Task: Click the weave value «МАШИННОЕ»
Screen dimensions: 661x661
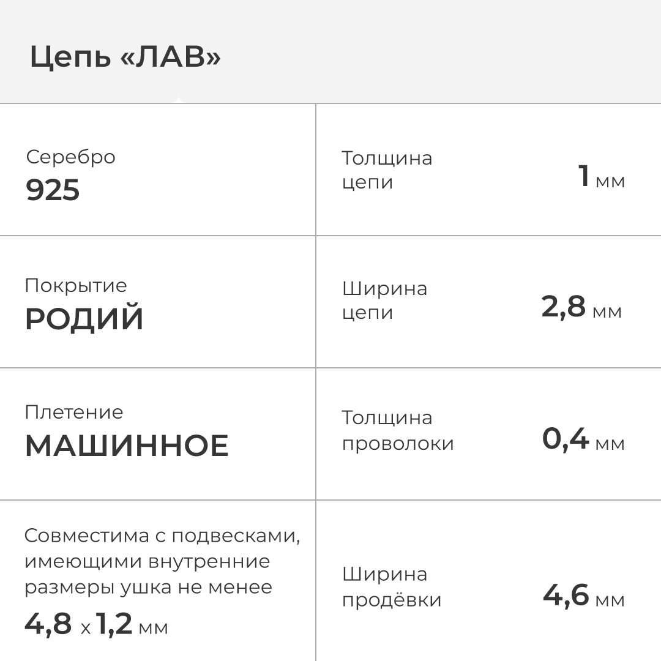Action: [x=127, y=446]
